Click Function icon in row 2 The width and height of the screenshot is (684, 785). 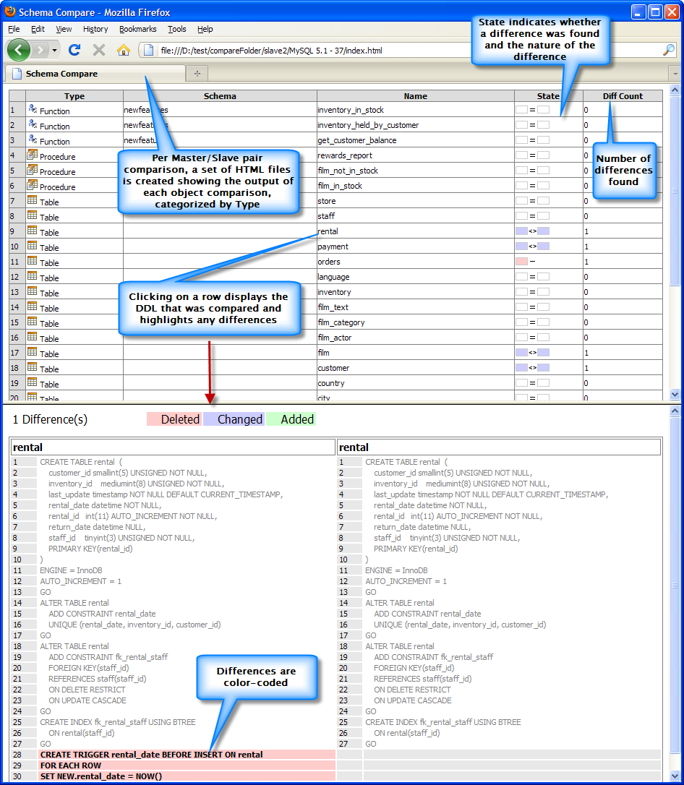point(33,124)
